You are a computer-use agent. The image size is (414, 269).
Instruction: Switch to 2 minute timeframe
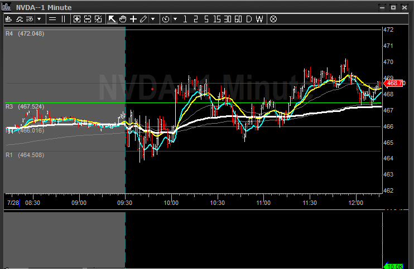(196, 19)
